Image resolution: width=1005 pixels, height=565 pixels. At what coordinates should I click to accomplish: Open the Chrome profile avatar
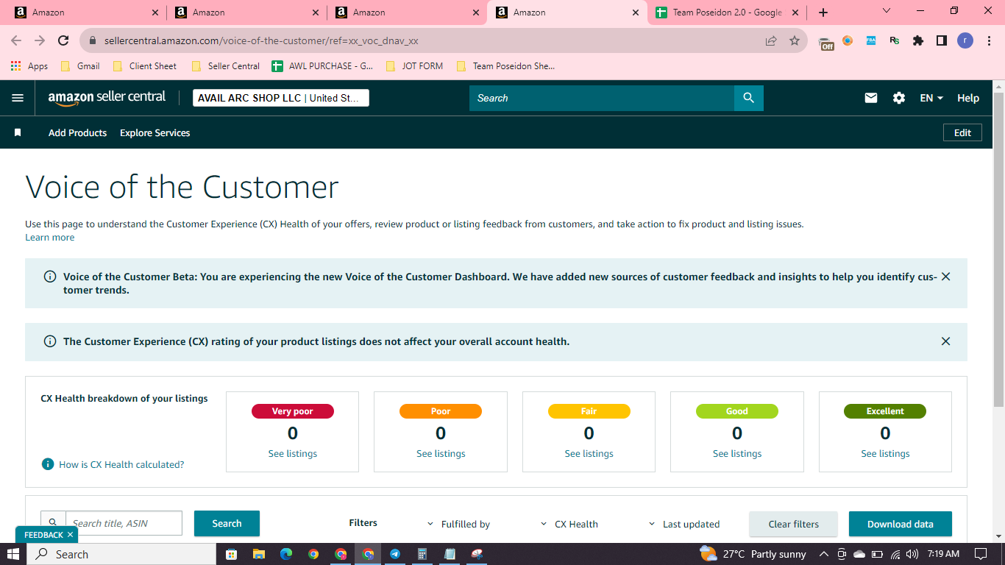[965, 41]
